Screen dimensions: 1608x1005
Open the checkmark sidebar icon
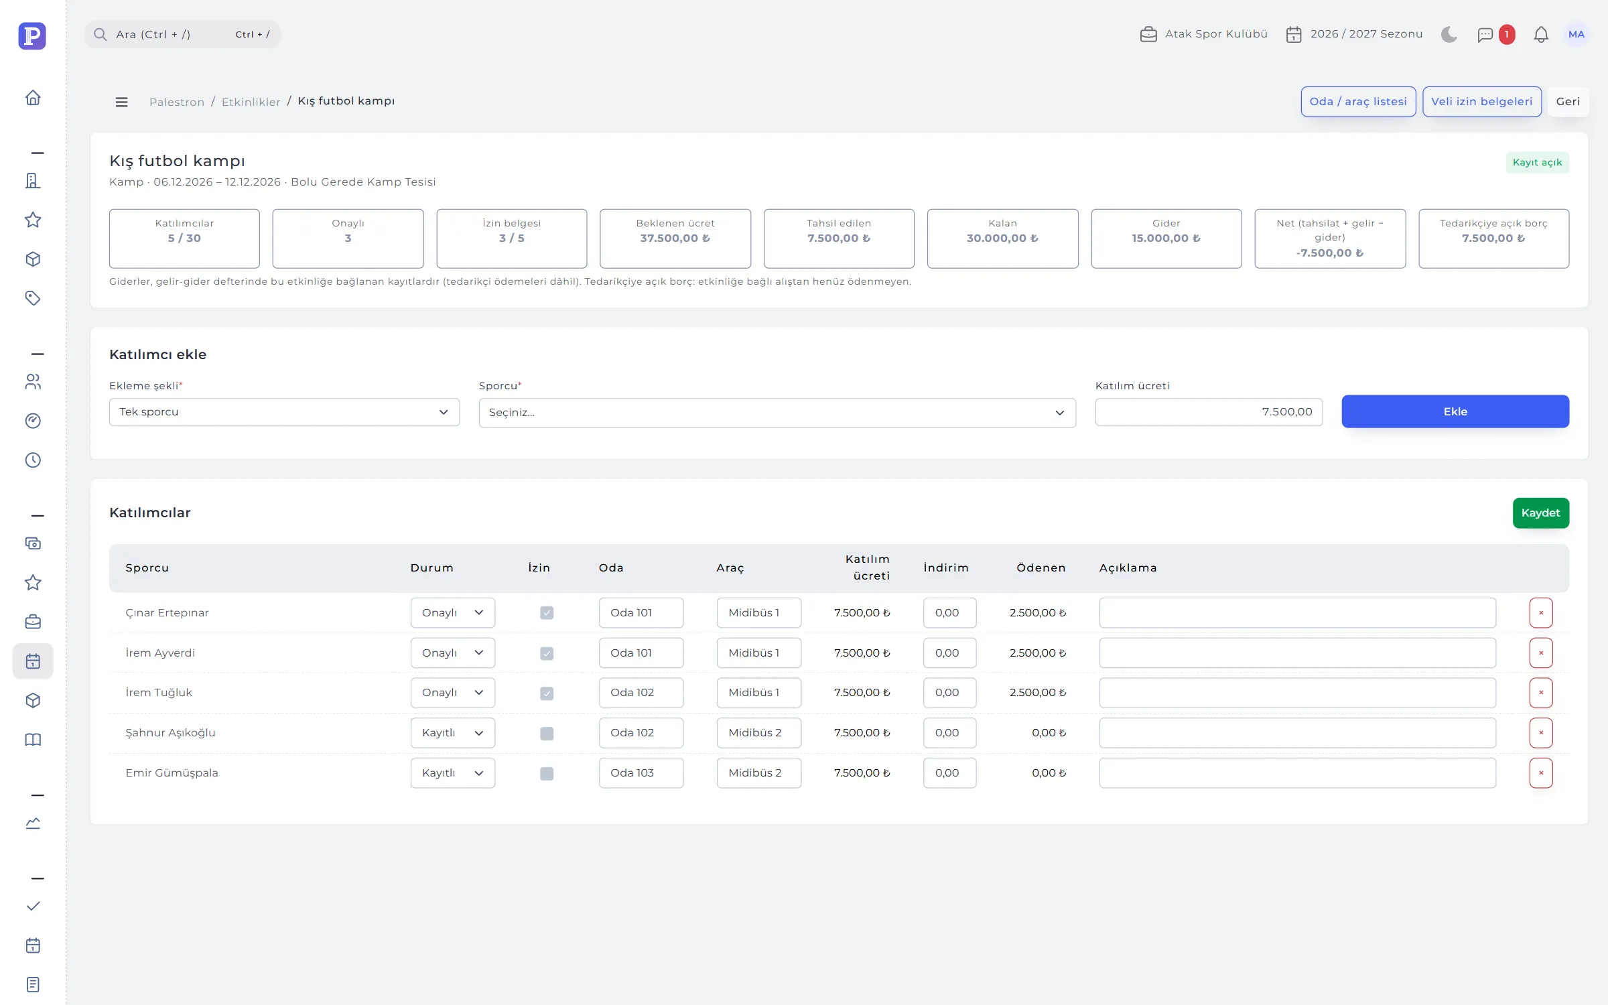(x=33, y=907)
